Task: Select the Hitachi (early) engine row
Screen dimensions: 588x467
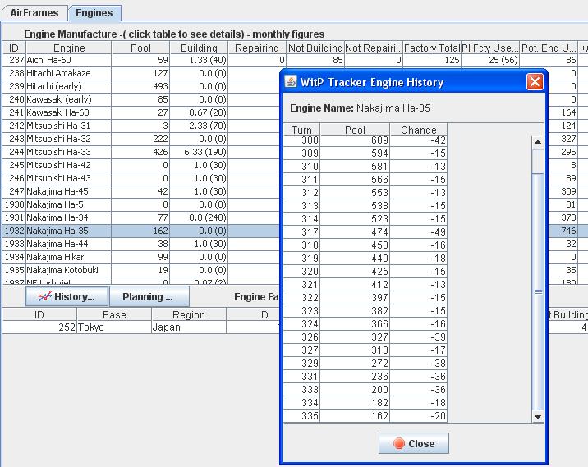Action: point(141,86)
